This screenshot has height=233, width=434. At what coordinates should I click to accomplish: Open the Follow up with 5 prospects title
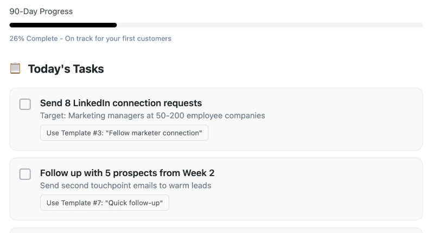(x=127, y=173)
